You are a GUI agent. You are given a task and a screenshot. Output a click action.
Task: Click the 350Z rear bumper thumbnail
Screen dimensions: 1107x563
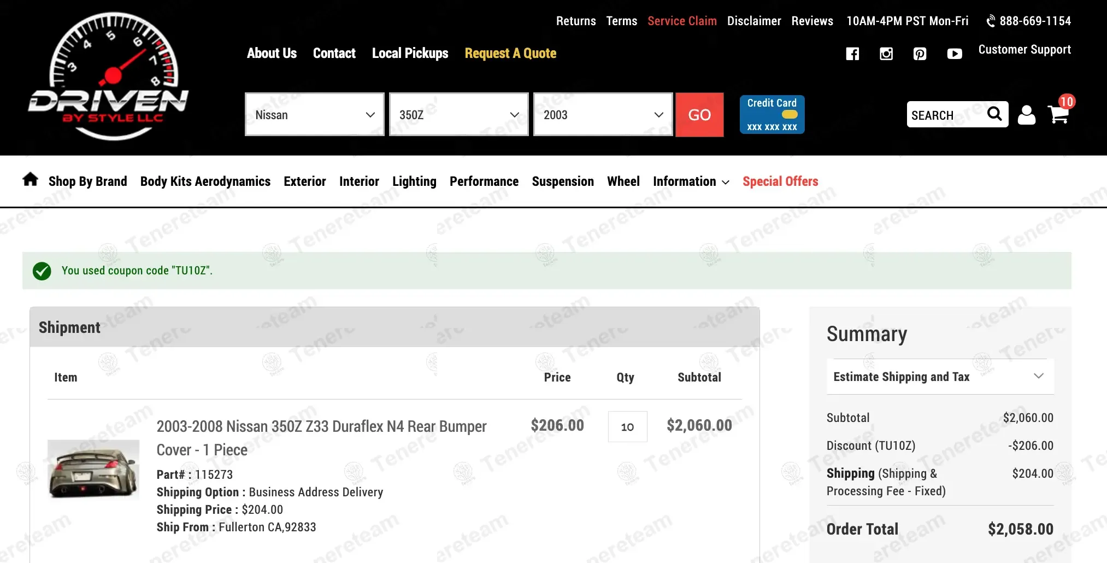[93, 470]
